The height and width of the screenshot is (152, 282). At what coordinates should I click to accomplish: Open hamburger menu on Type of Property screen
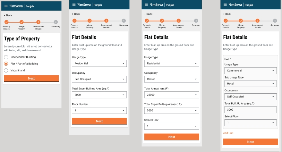pos(6,6)
